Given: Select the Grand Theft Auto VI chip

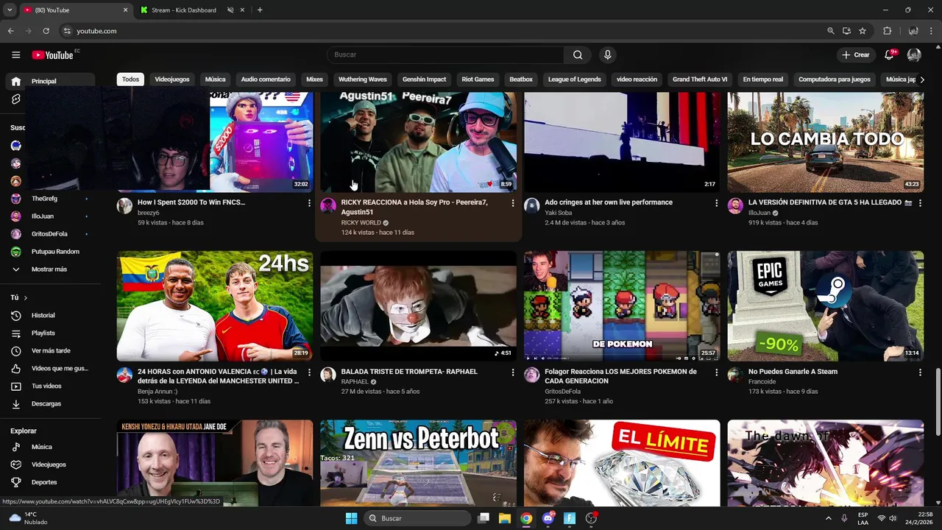Looking at the screenshot, I should 700,79.
